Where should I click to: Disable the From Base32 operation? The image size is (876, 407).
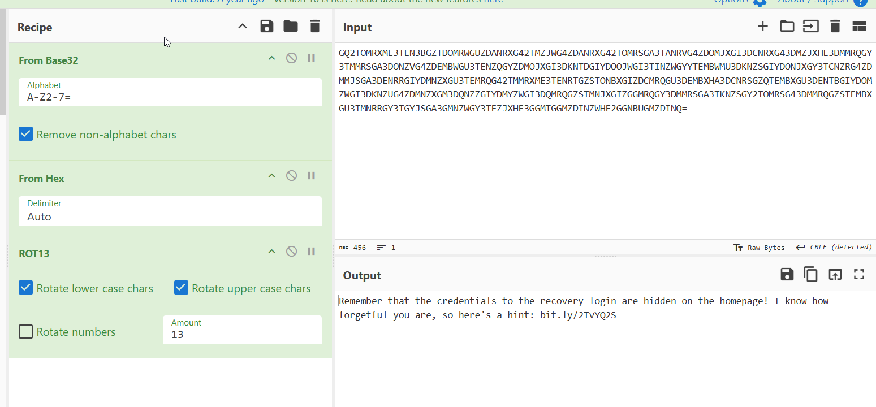[291, 58]
